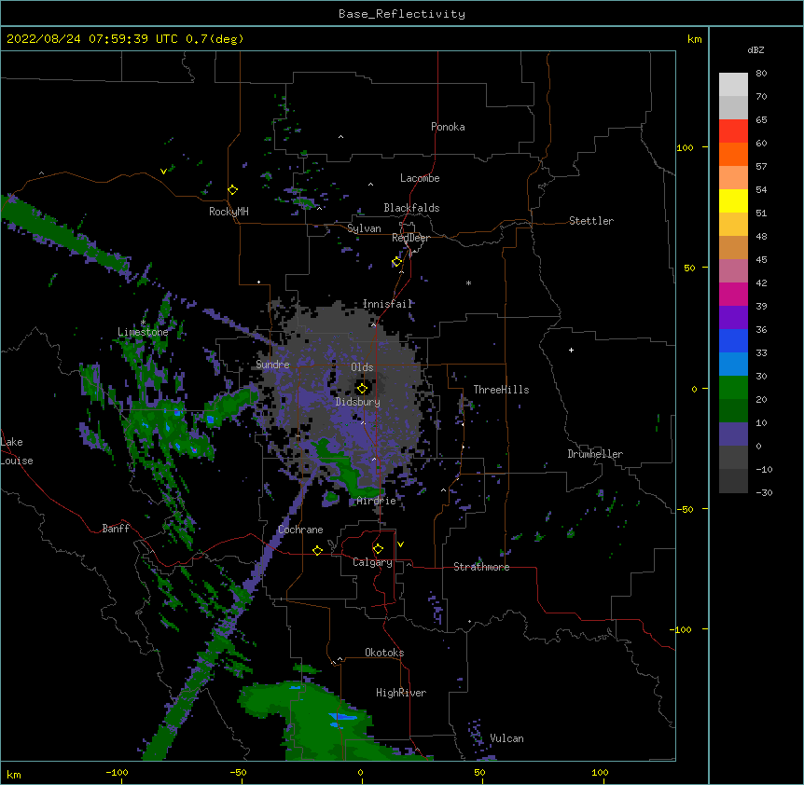
Task: Pick the light blue 30–33 dBZ swatch
Action: pos(733,365)
